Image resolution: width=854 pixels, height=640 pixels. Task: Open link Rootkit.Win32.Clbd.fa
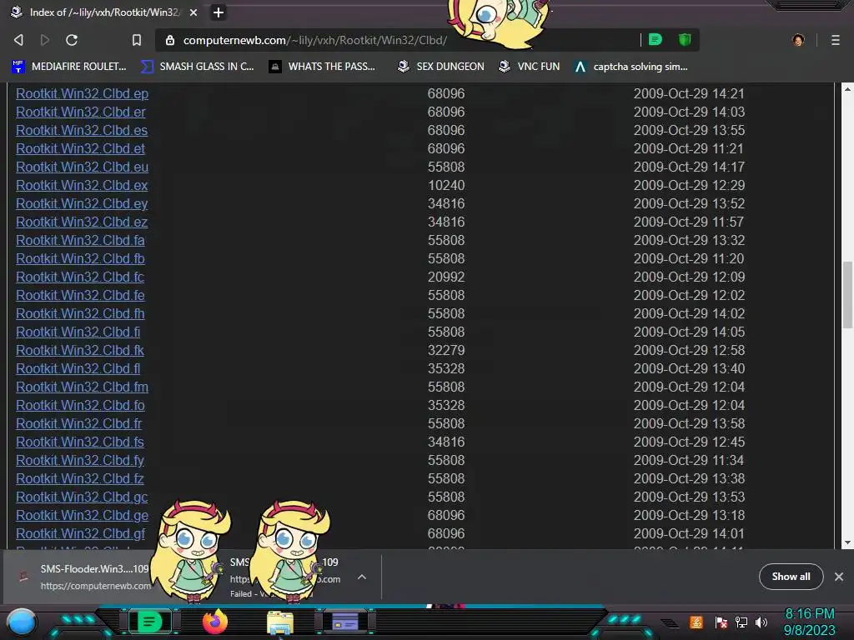80,241
